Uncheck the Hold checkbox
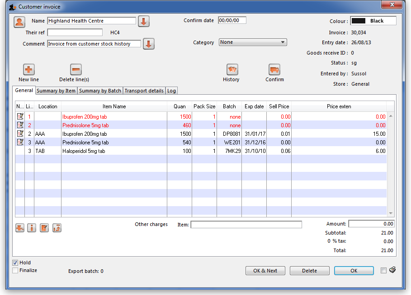Image resolution: width=411 pixels, height=295 pixels. (15, 263)
